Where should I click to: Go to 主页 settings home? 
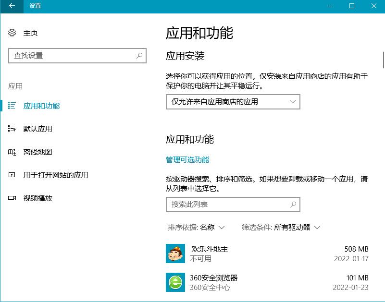(30, 33)
